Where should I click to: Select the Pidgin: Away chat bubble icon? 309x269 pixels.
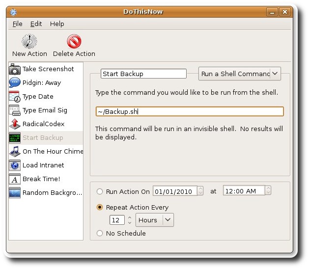click(x=15, y=82)
